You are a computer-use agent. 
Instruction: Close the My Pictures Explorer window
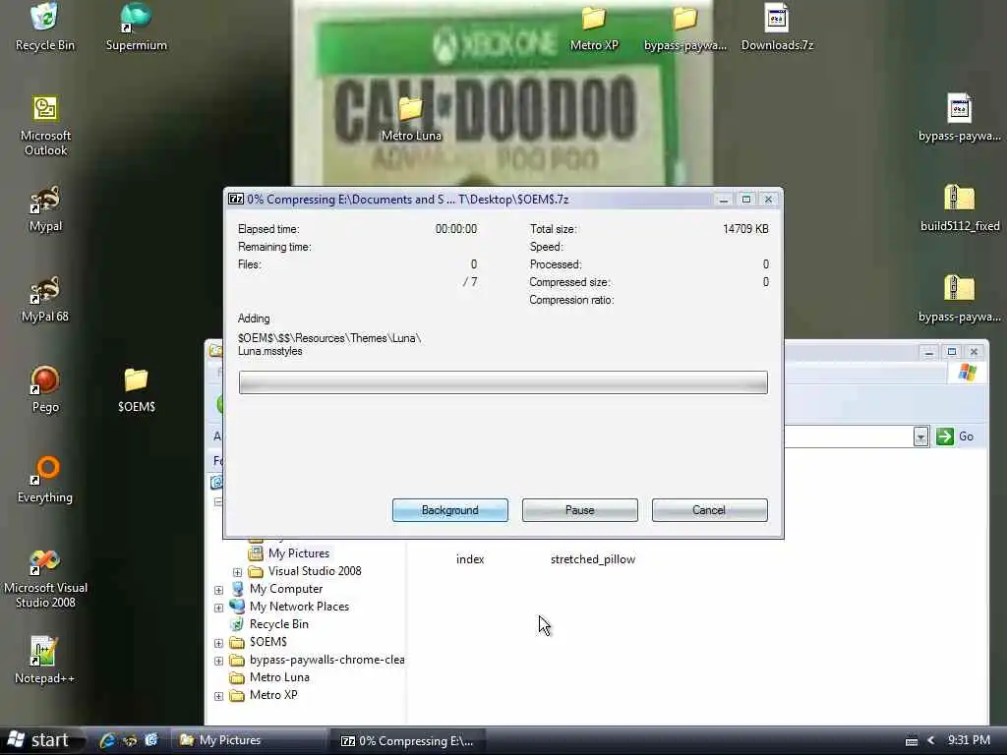point(975,352)
